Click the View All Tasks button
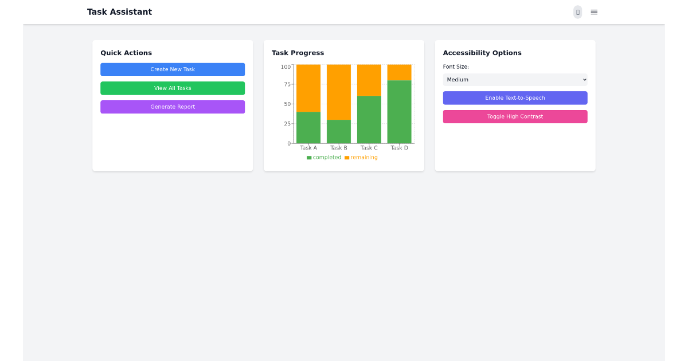The height and width of the screenshot is (361, 688). click(173, 88)
